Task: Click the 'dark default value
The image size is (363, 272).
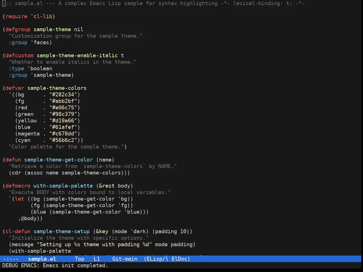Action: pos(138,231)
